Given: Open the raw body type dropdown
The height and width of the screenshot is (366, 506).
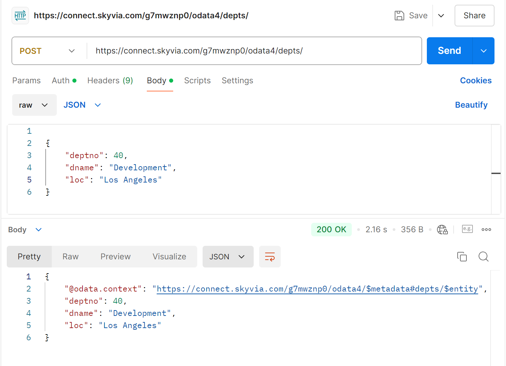Looking at the screenshot, I should click(34, 105).
